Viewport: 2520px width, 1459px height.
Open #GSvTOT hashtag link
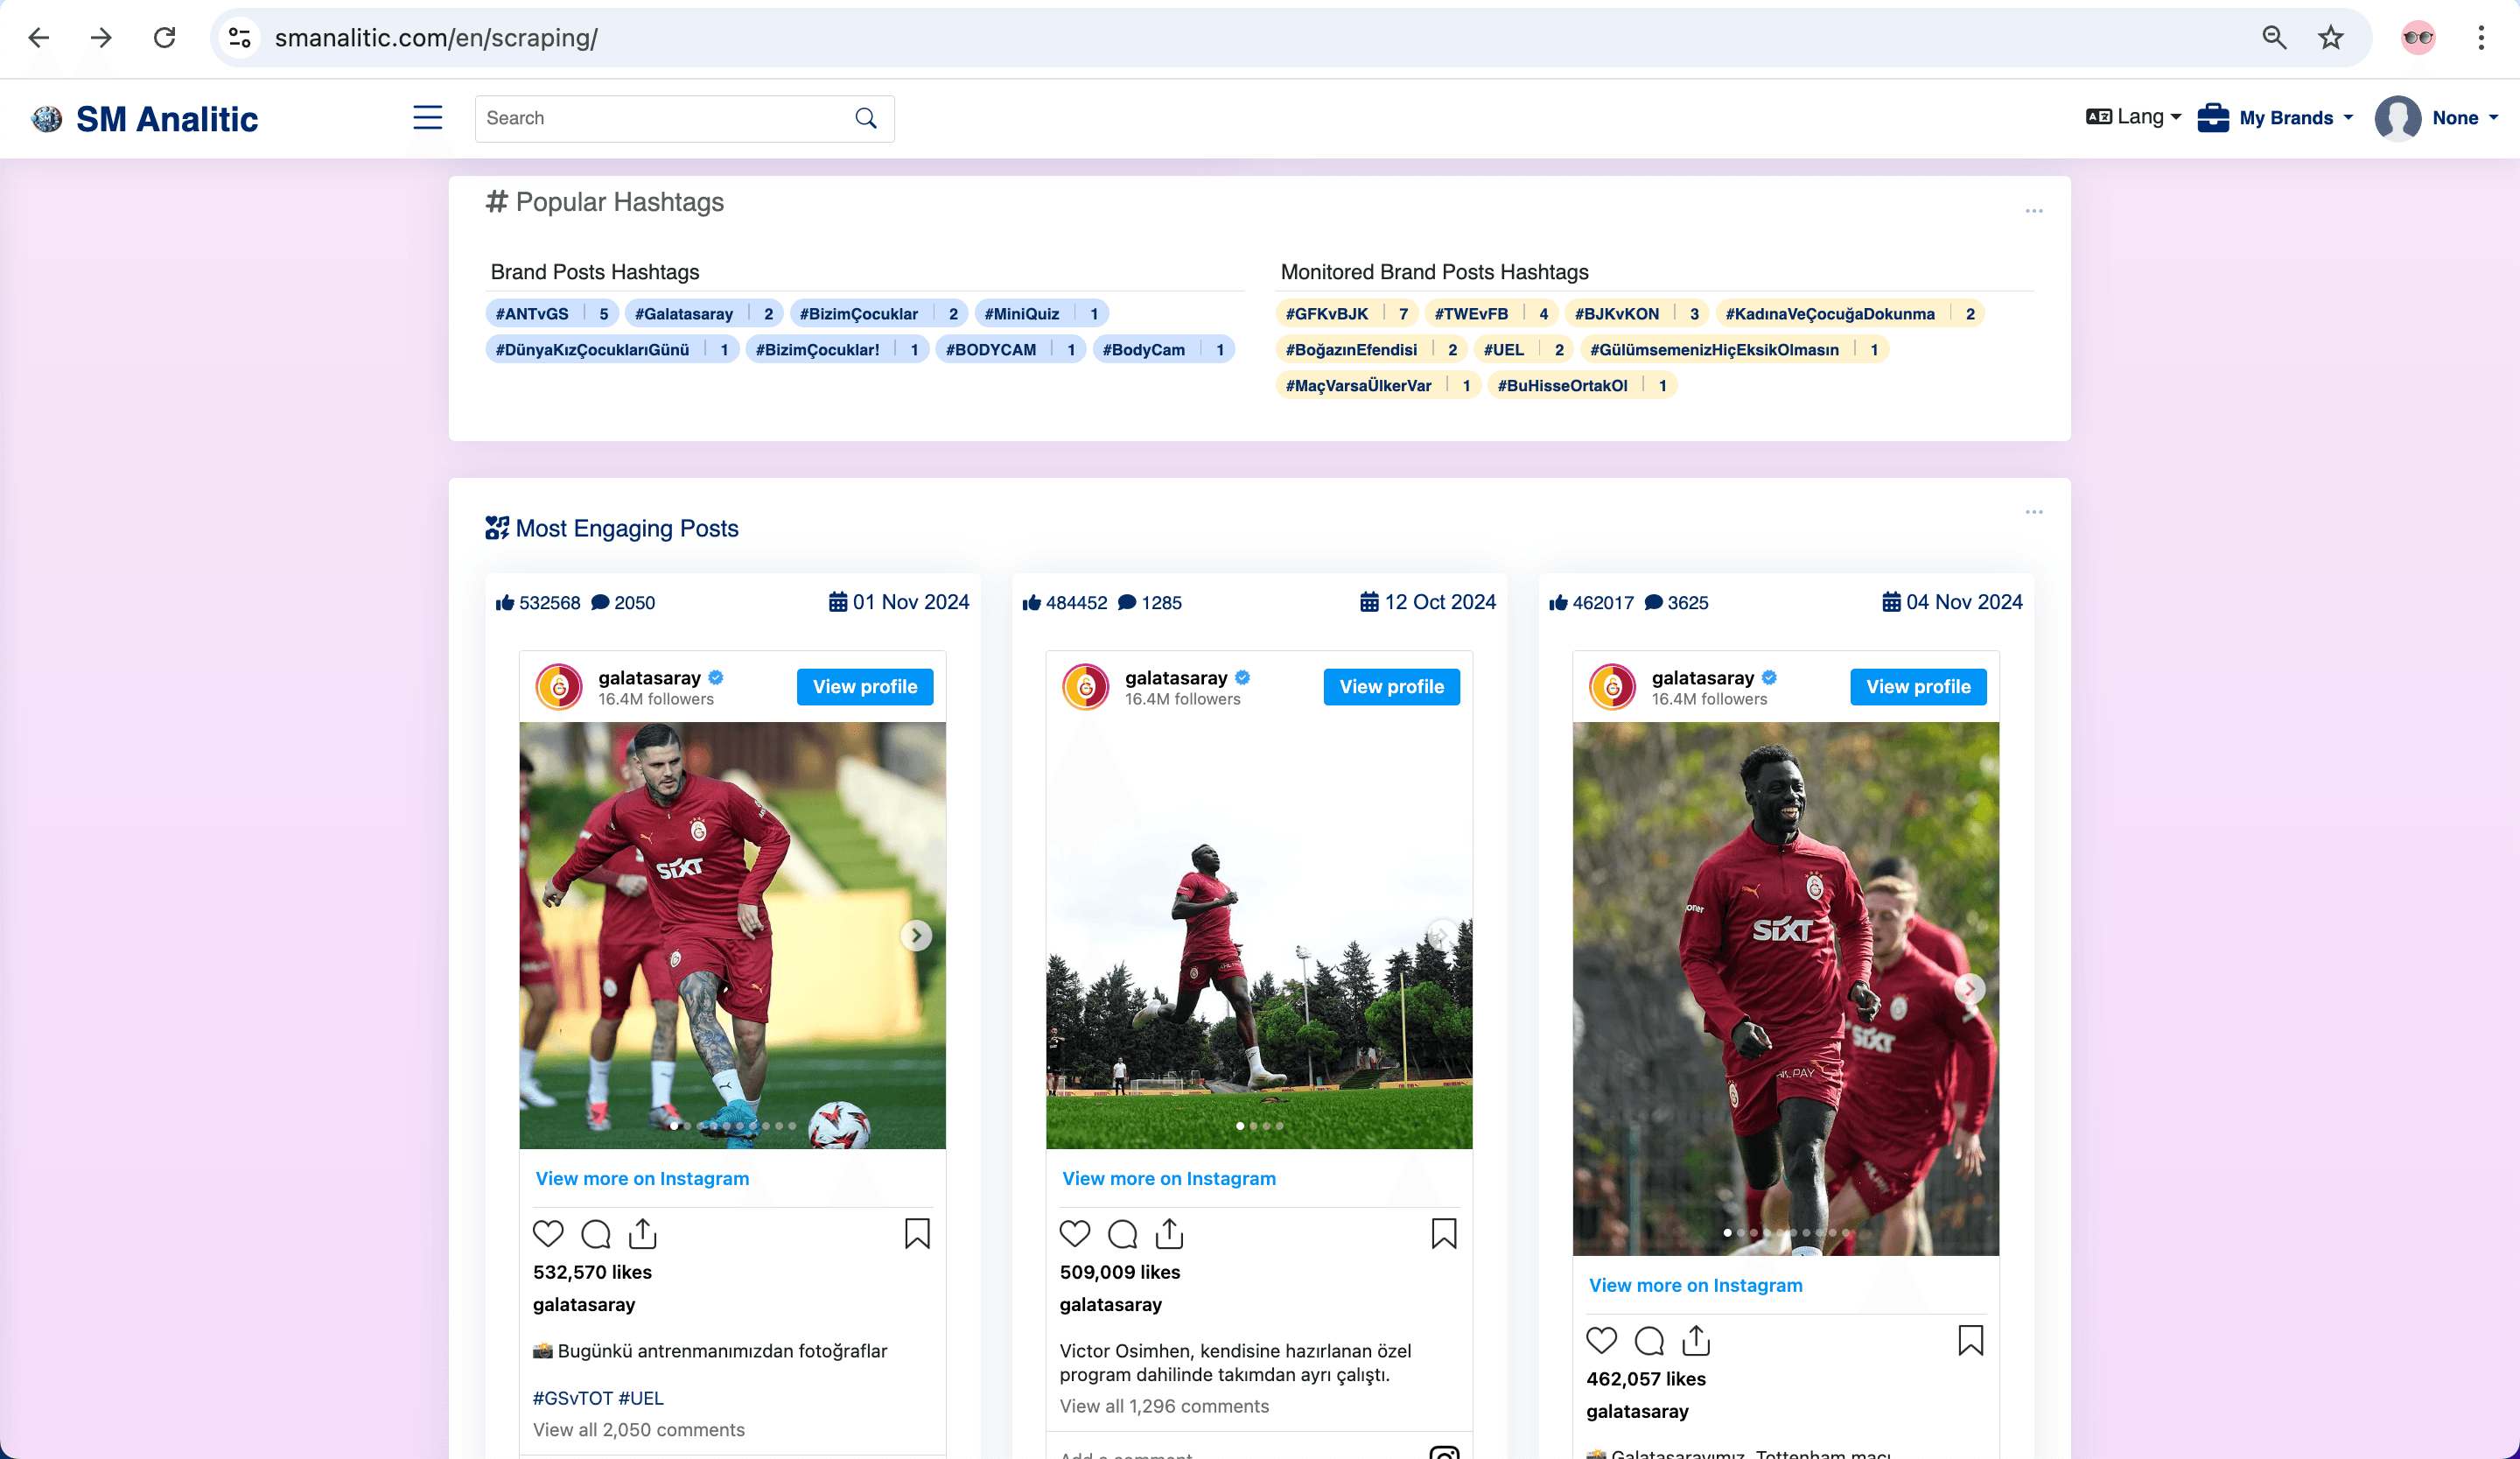(573, 1399)
